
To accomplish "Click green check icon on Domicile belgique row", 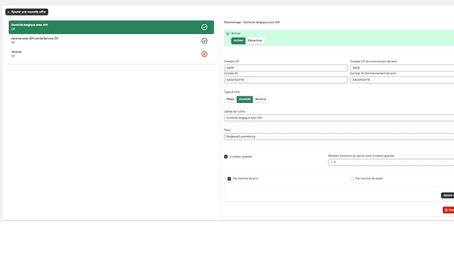I will tap(204, 27).
